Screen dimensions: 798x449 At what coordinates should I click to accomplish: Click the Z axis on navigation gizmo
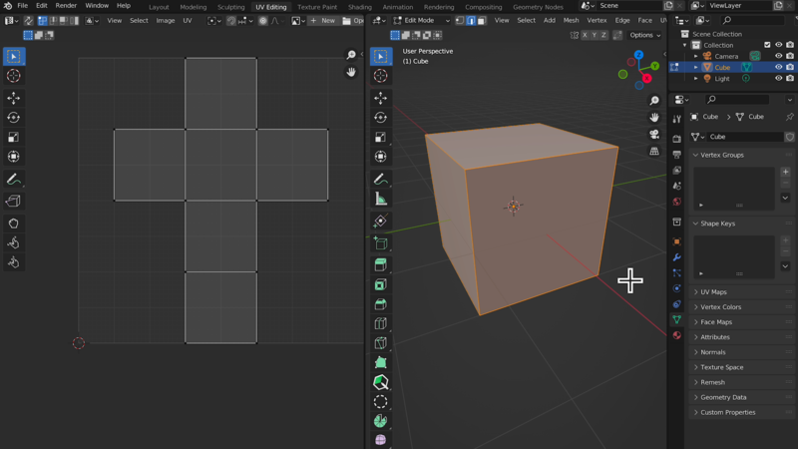click(x=638, y=55)
